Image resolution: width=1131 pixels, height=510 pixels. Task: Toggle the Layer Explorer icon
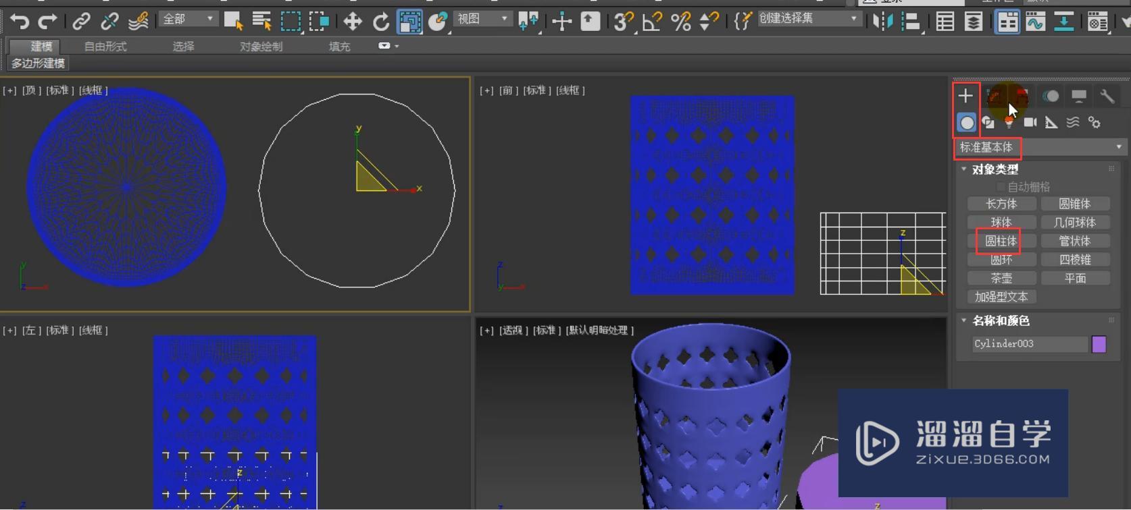point(973,22)
